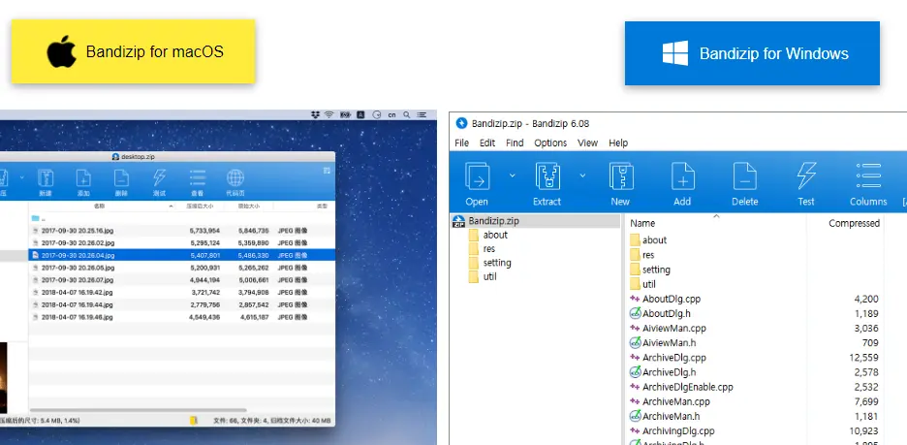Viewport: 907px width, 445px height.
Task: Click the Dropbox icon in macOS menu bar
Action: coord(315,114)
